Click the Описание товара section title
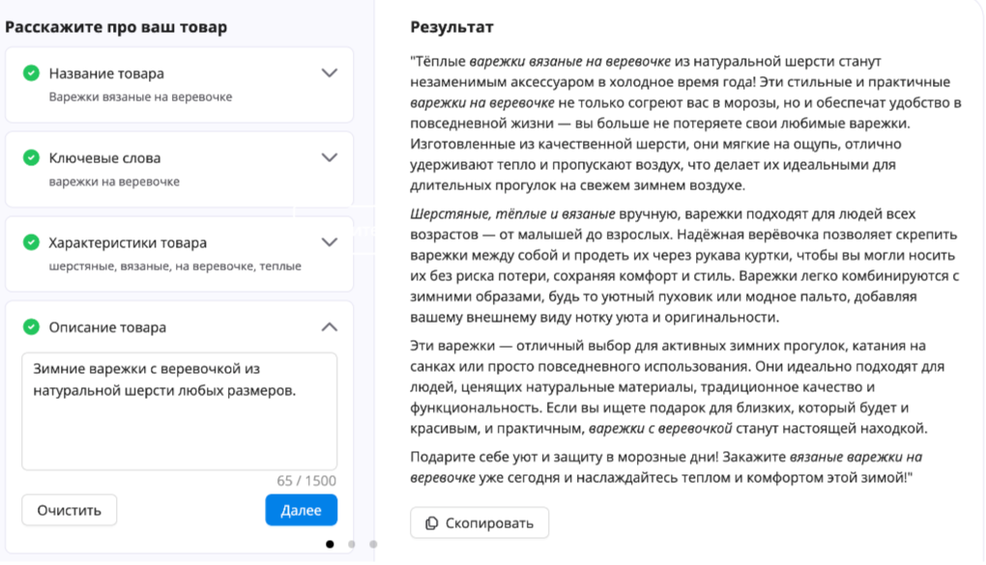986x565 pixels. (107, 327)
